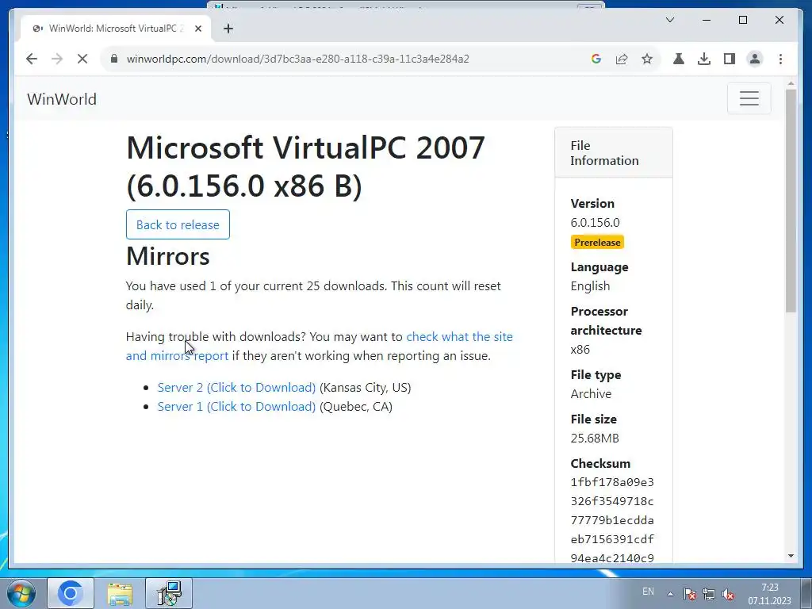Open the taskbar clock showing 7:23
Image resolution: width=812 pixels, height=609 pixels.
pyautogui.click(x=769, y=594)
